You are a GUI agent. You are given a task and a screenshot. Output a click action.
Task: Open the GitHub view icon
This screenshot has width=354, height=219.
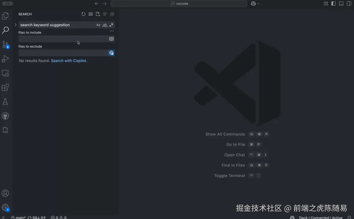(x=5, y=116)
